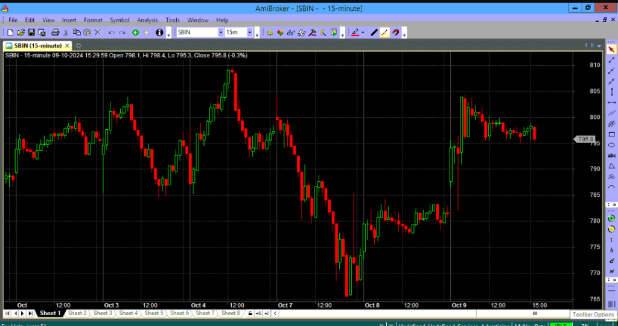Open the File menu

(13, 20)
